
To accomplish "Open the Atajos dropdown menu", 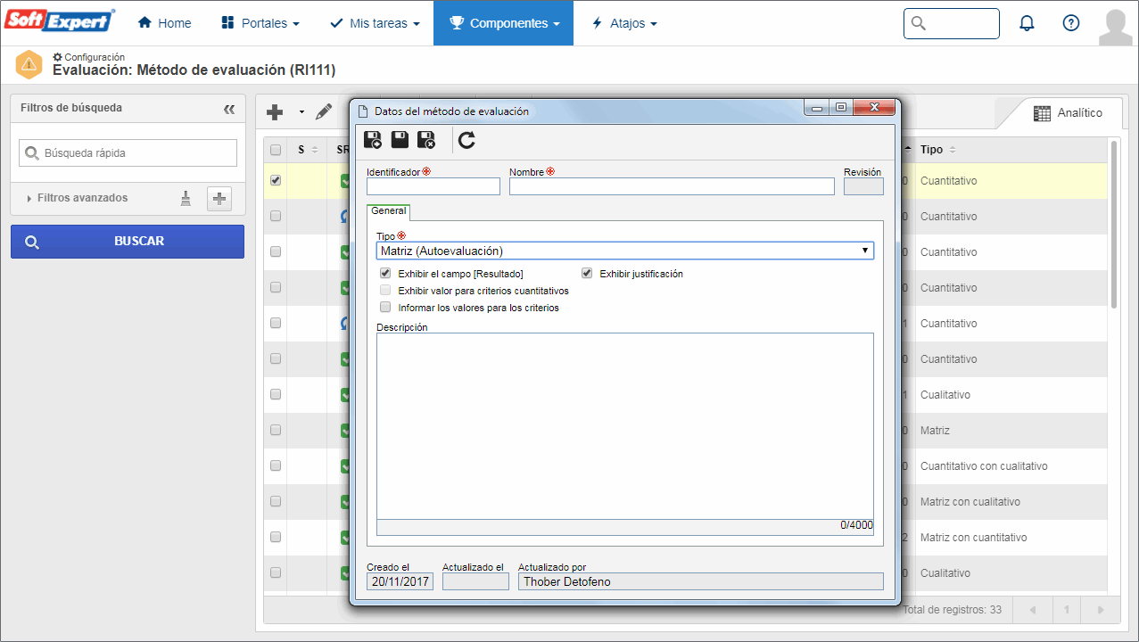I will pos(624,23).
